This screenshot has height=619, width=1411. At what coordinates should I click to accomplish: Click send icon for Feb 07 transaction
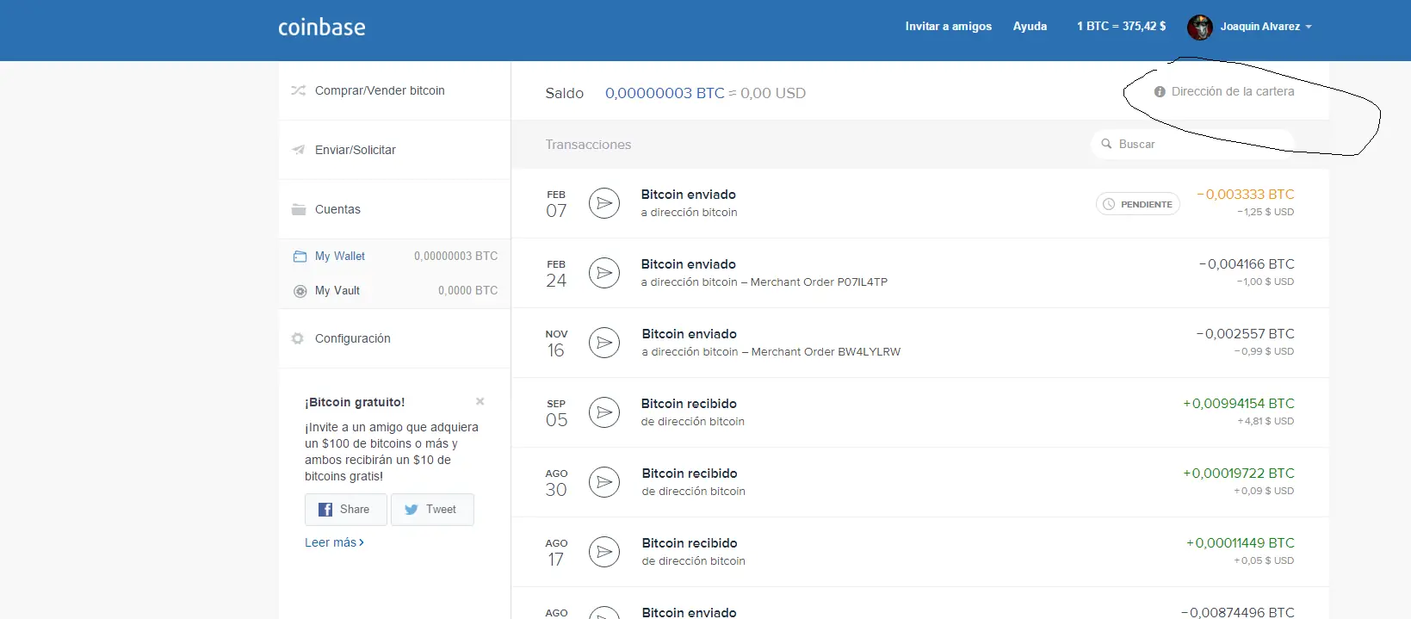coord(604,203)
